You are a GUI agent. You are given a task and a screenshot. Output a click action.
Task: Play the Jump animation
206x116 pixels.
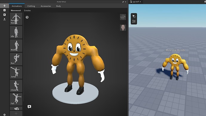[16, 72]
